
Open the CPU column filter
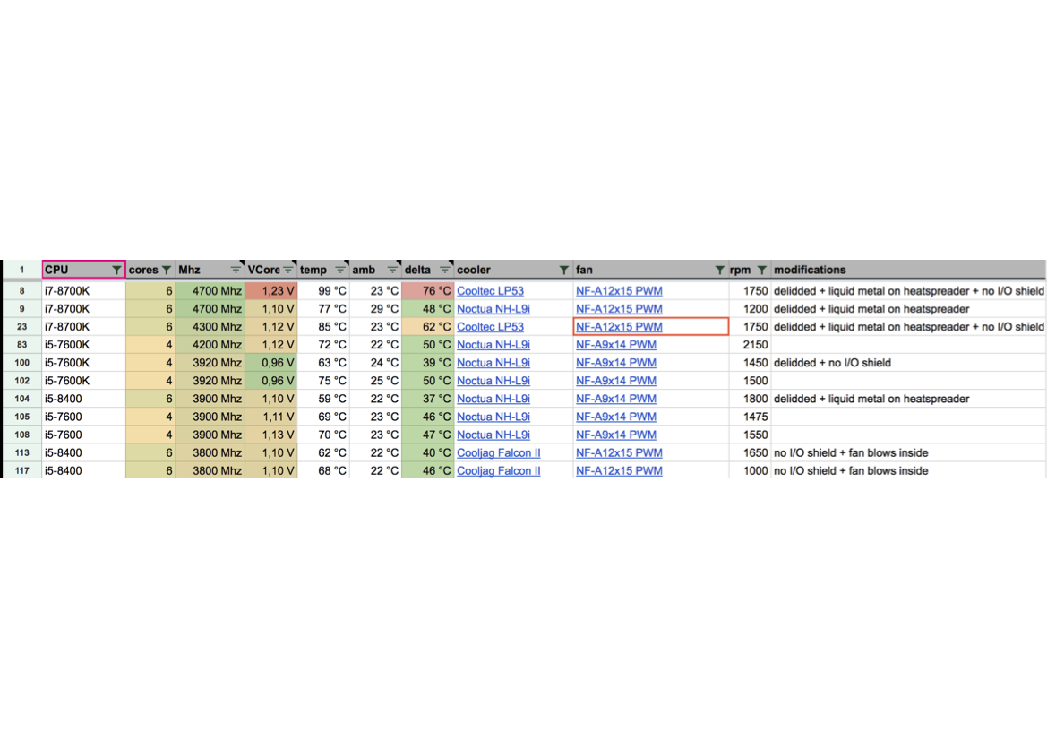pos(116,270)
